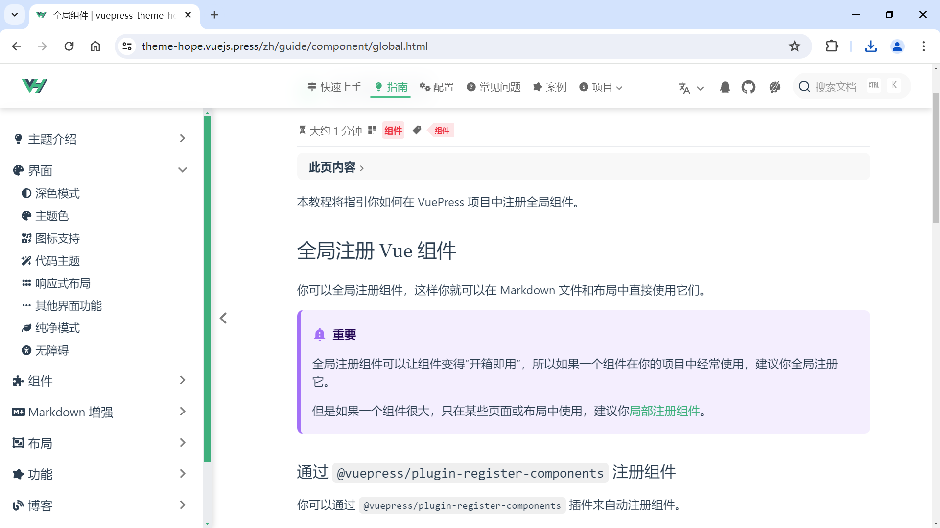940x528 pixels.
Task: Click the green sidebar scrollbar thumb
Action: (207, 289)
